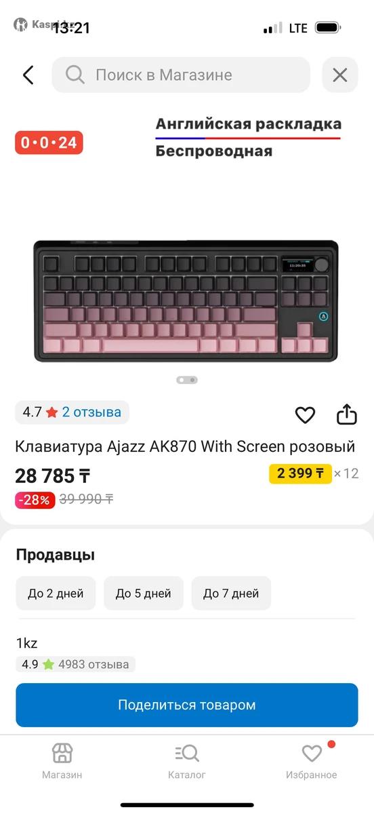Viewport: 374px width, 814px height.
Task: Tap the 0·0·24 installment badge
Action: click(49, 142)
